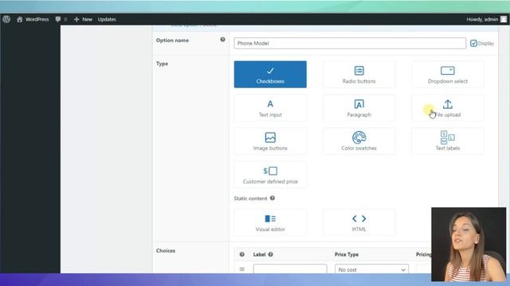The height and width of the screenshot is (286, 510).
Task: Pick the Dropdown select type
Action: 448,74
